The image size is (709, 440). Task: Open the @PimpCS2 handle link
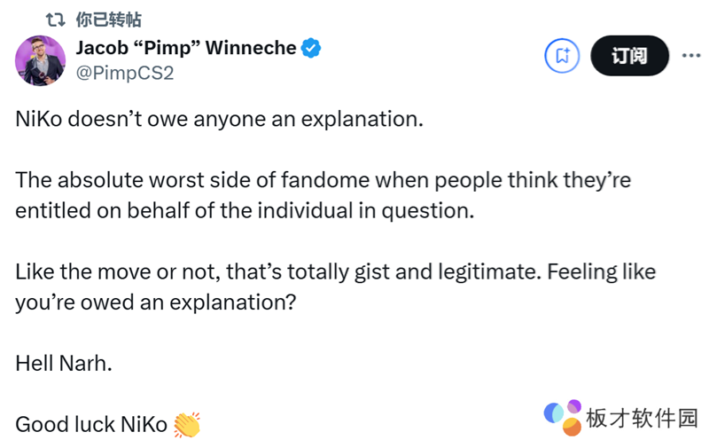click(125, 73)
